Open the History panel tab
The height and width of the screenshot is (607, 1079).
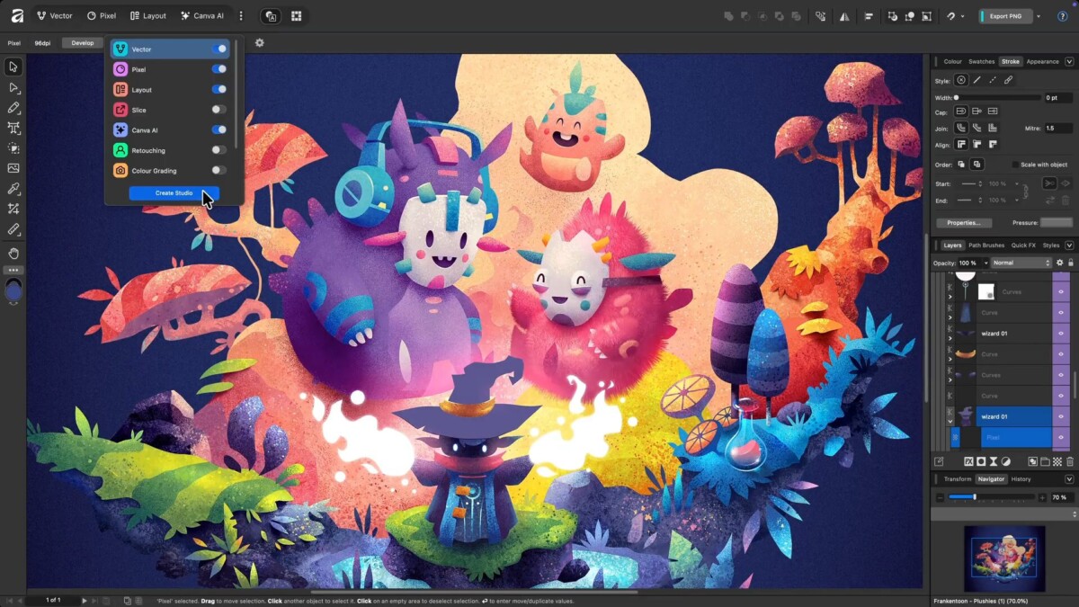tap(1021, 479)
